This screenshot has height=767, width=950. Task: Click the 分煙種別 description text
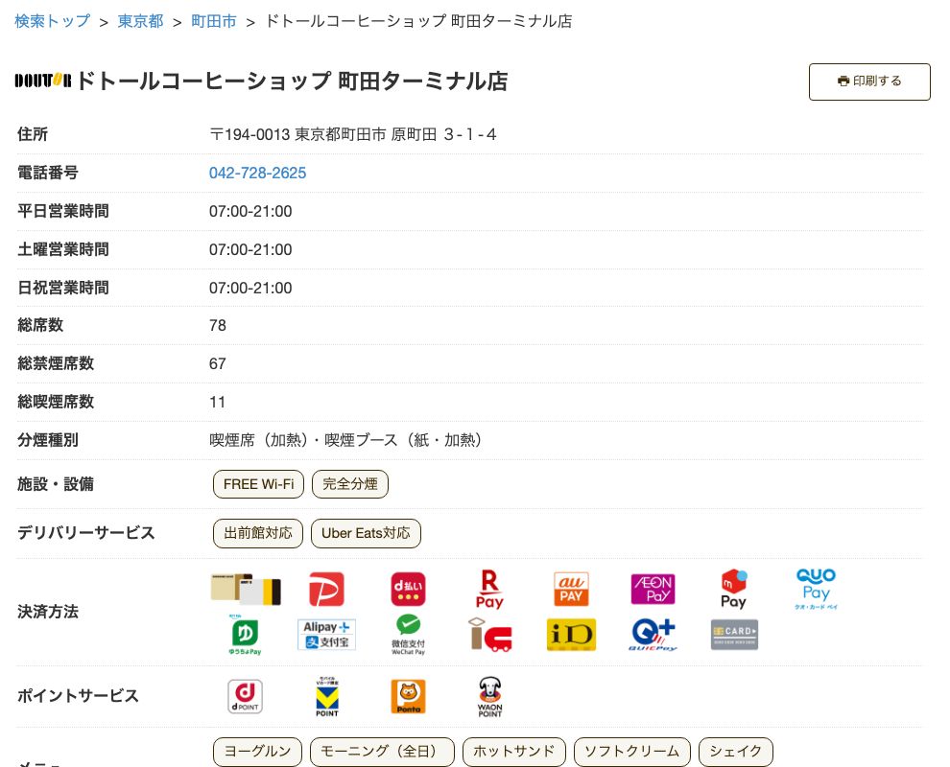coord(346,440)
